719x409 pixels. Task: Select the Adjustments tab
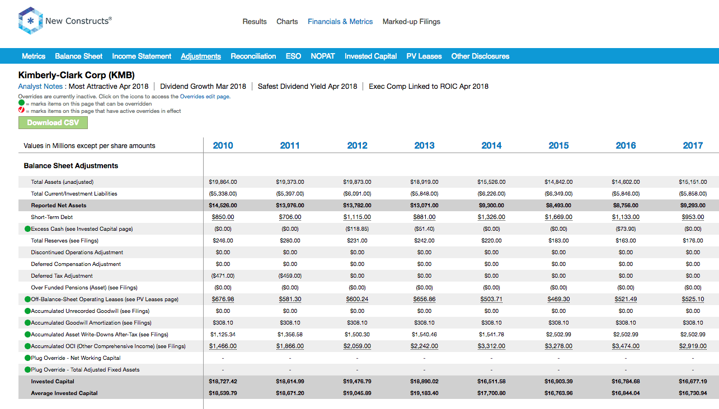click(x=201, y=56)
